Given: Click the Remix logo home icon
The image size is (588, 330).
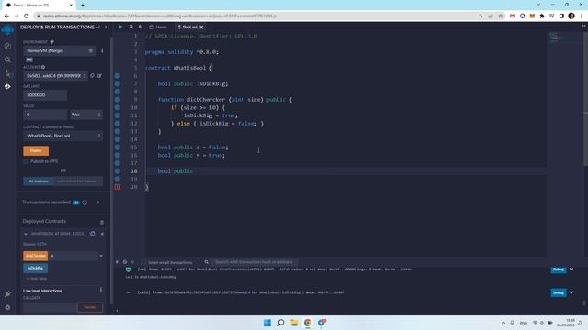Looking at the screenshot, I should (7, 30).
